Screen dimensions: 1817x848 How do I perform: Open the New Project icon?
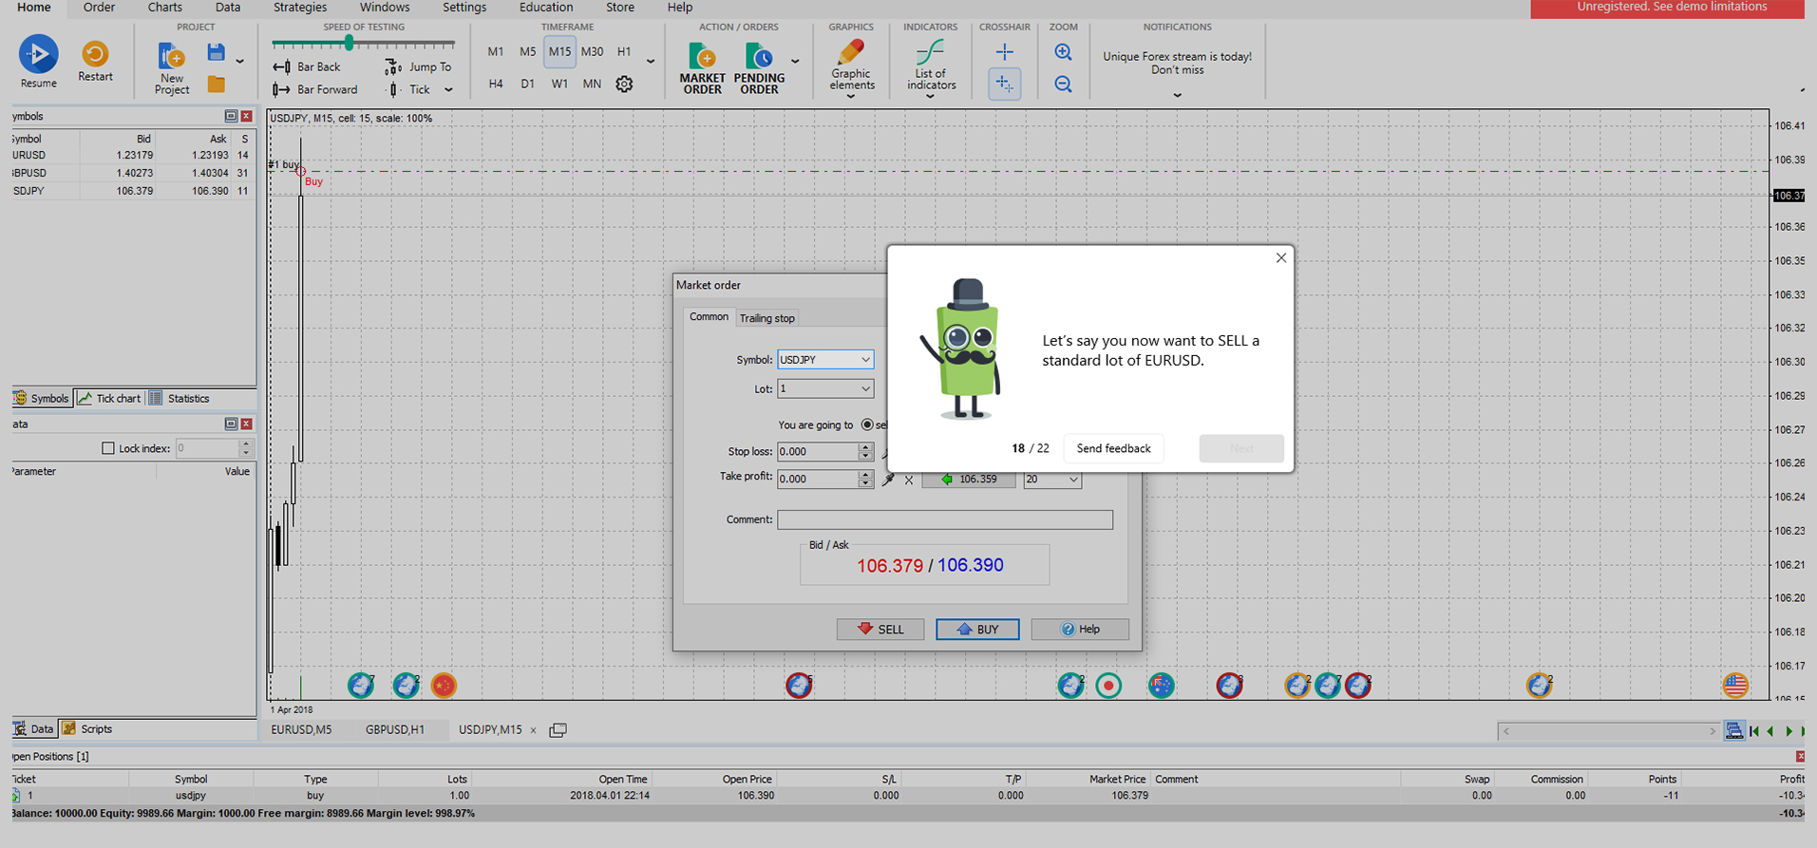pos(171,56)
